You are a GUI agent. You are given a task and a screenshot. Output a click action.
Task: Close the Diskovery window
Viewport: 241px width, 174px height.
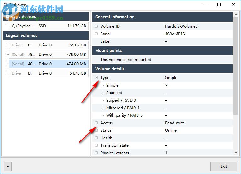click(x=233, y=5)
